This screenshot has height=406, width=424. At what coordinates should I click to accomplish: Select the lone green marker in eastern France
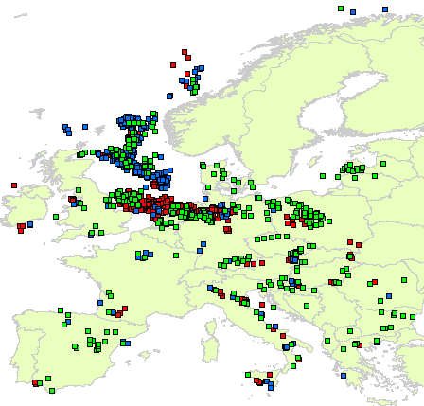[x=176, y=256]
